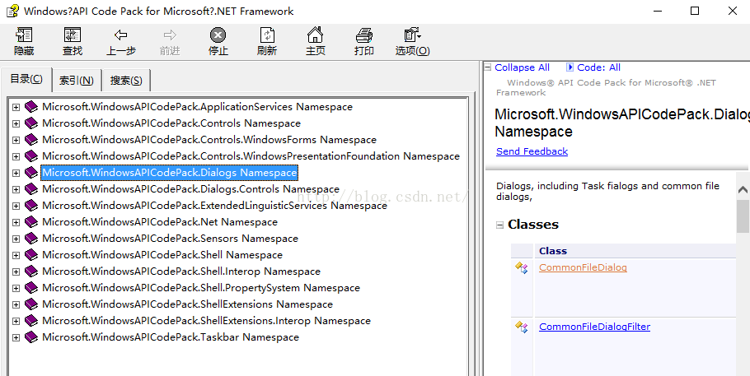Screen dimensions: 750x376
Task: Select Microsoft.WindowsAPICodePack.Shell.PropertySystem Namespace row
Action: click(x=201, y=288)
